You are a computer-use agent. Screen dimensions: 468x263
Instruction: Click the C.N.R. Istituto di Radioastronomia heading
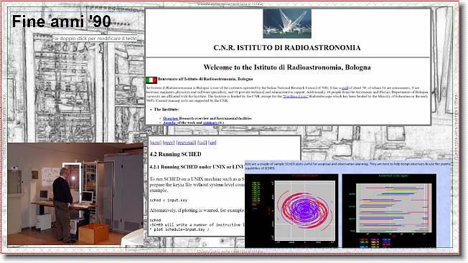coord(287,48)
